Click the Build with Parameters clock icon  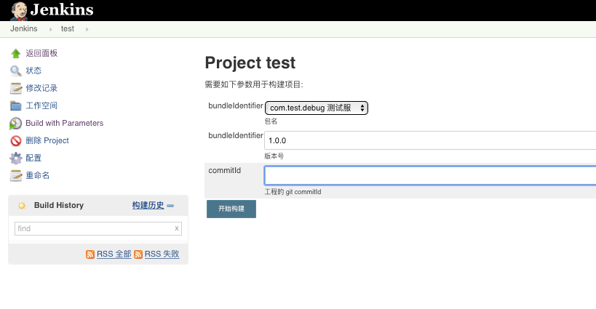click(x=15, y=124)
